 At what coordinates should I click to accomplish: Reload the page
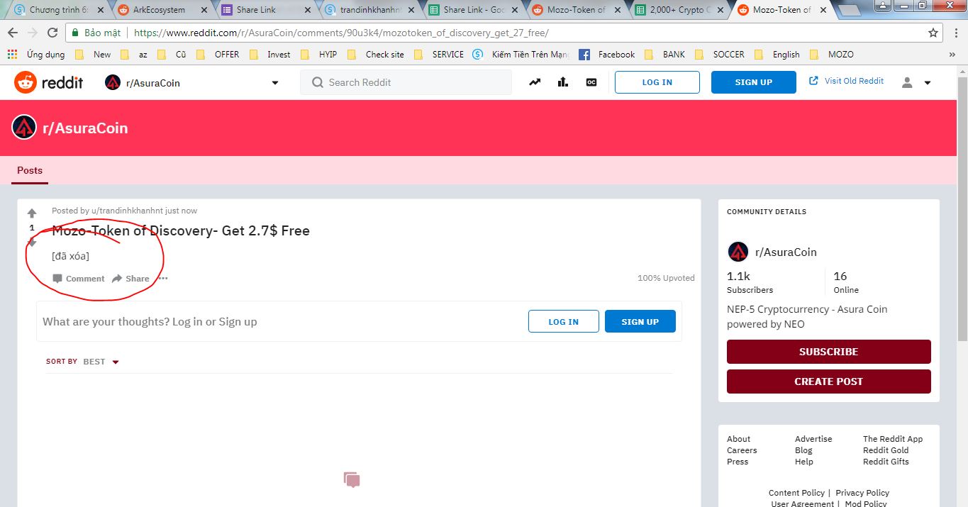(52, 33)
